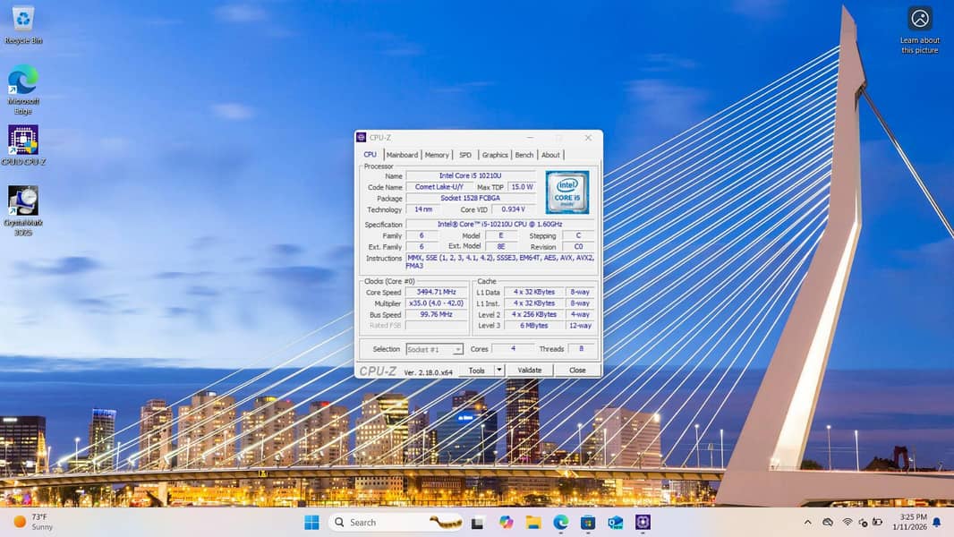The width and height of the screenshot is (954, 537).
Task: Click the Learn about this picture icon
Action: tap(920, 20)
